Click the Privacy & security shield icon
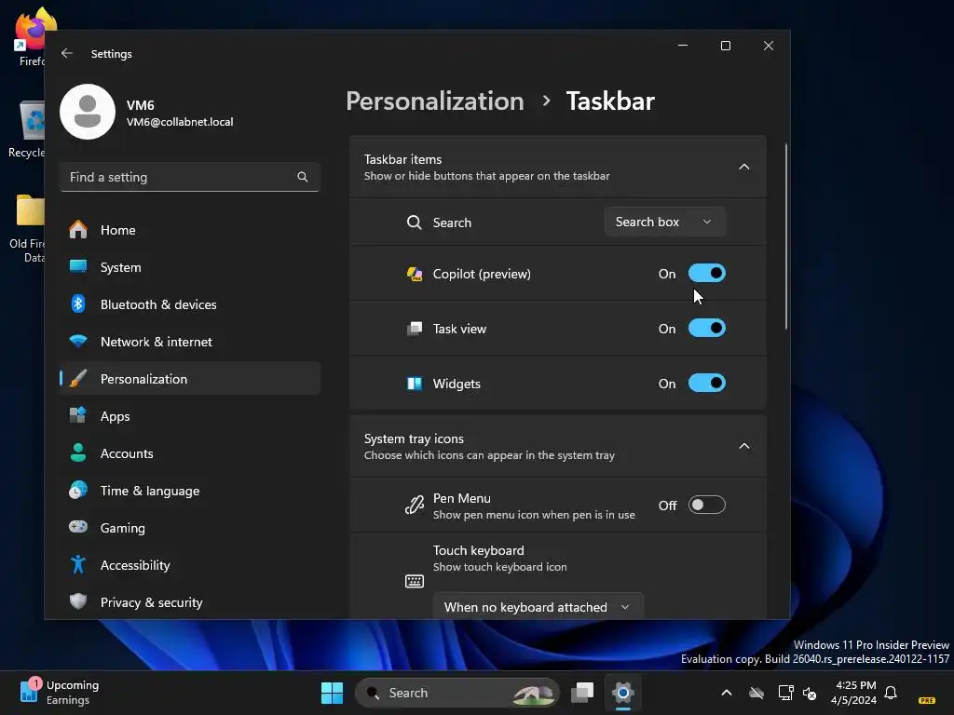 pos(78,601)
